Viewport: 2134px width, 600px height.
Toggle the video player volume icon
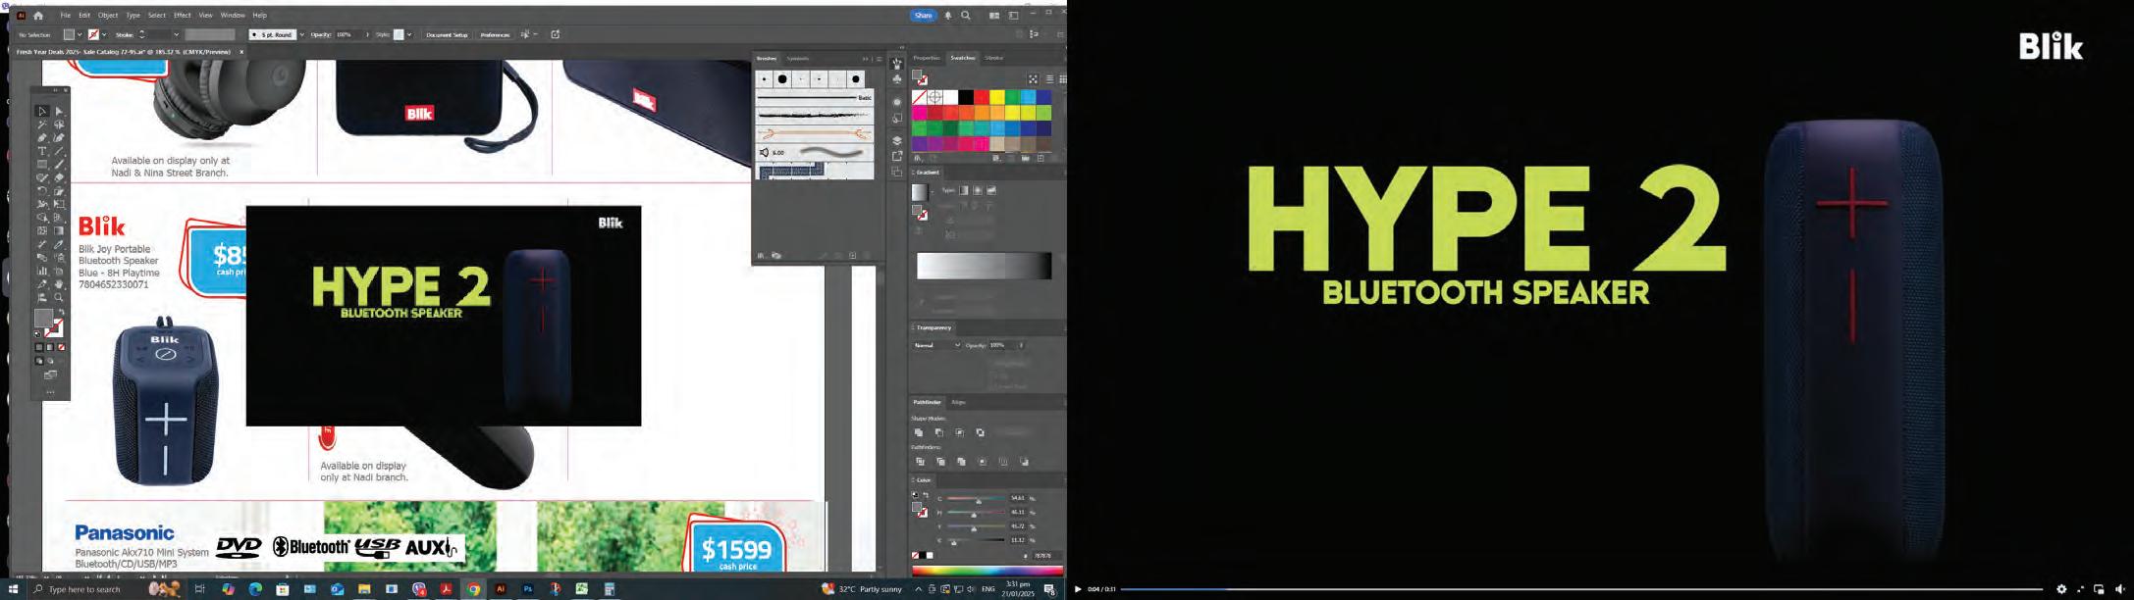(2120, 589)
